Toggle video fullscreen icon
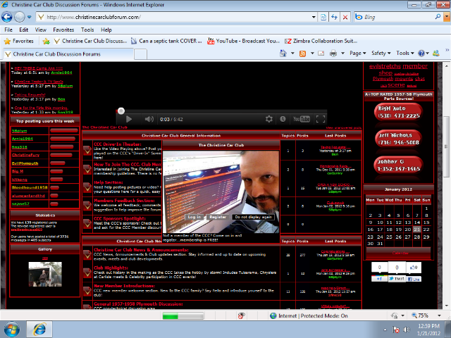 tap(321, 119)
